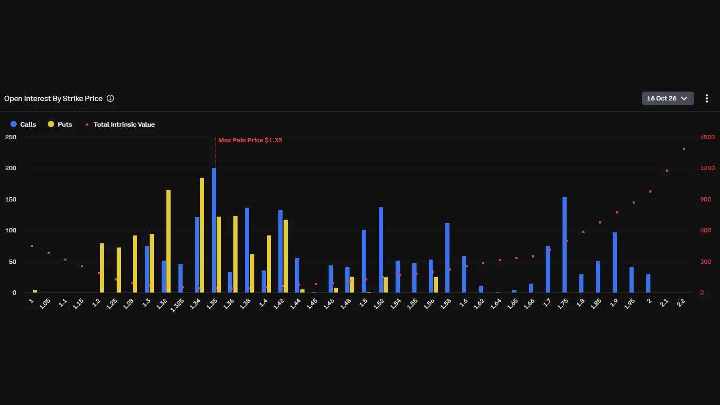
Task: Open the three-dot chart options menu
Action: pos(707,98)
